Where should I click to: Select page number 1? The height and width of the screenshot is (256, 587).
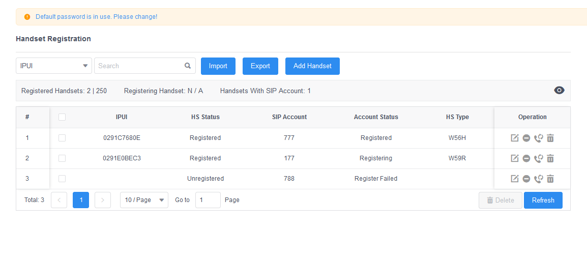click(x=81, y=200)
